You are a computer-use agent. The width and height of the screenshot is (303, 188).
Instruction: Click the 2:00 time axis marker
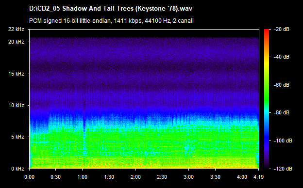click(135, 177)
